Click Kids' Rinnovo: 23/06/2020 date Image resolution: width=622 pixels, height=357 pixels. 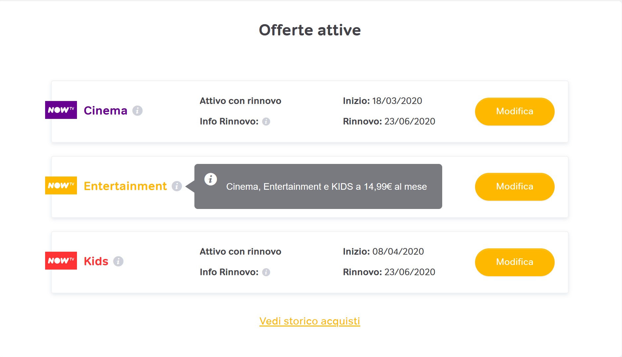click(x=389, y=272)
